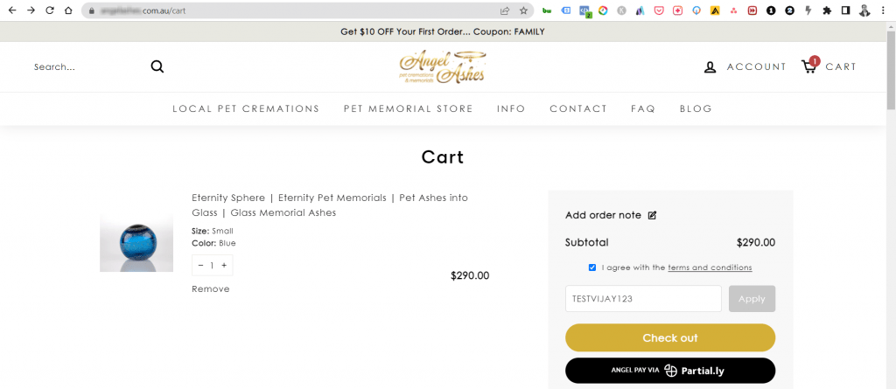Screen dimensions: 896x389
Task: Apply the TESTVIJAY123 coupon code
Action: 752,299
